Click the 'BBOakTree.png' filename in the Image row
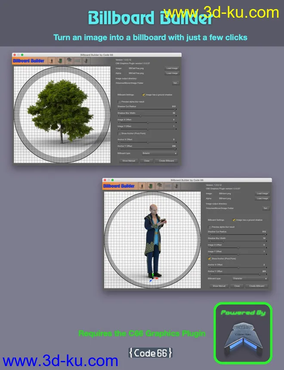This screenshot has width=284, height=370. click(x=136, y=69)
